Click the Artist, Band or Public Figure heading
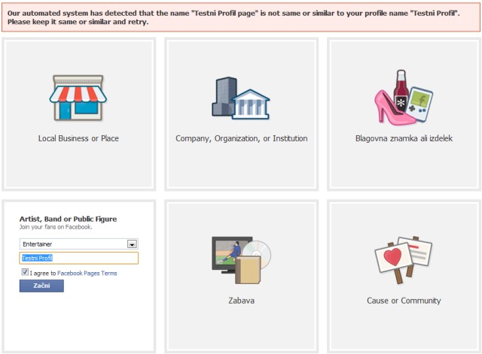The height and width of the screenshot is (354, 482). 68,219
